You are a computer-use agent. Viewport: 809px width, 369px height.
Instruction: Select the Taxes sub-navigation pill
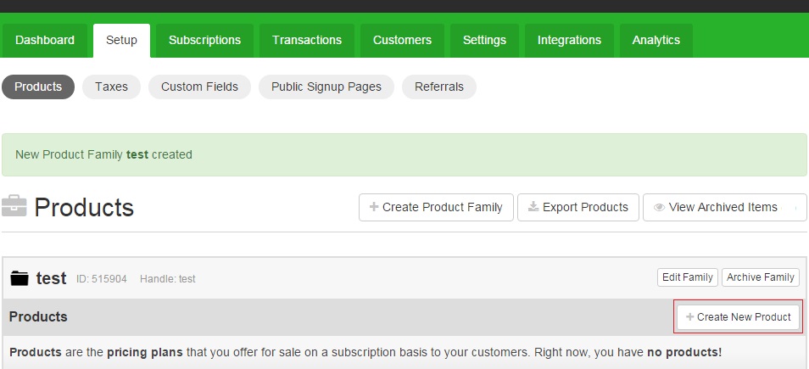[111, 87]
